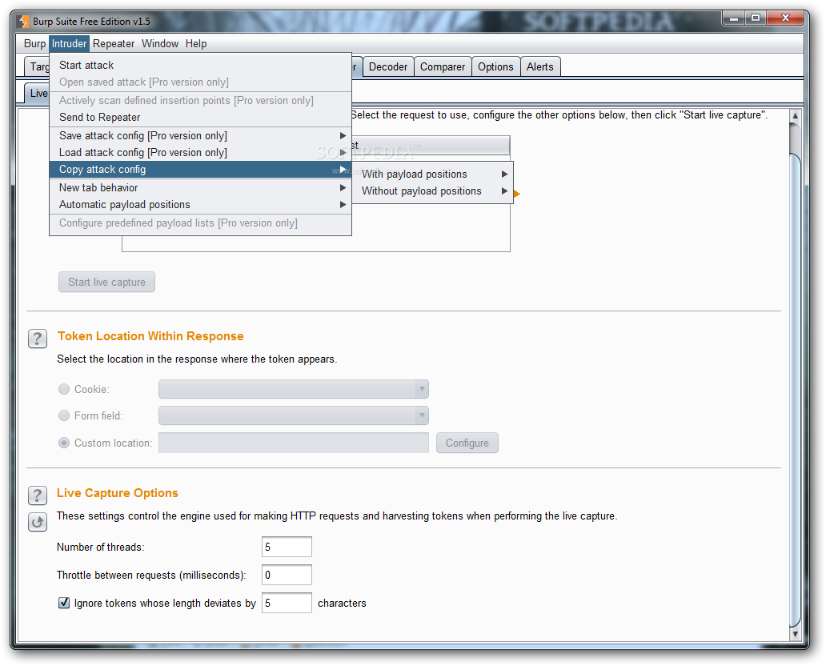Viewport: 826px width, 666px height.
Task: Click the Burp Suite lightning logo icon
Action: tap(23, 22)
